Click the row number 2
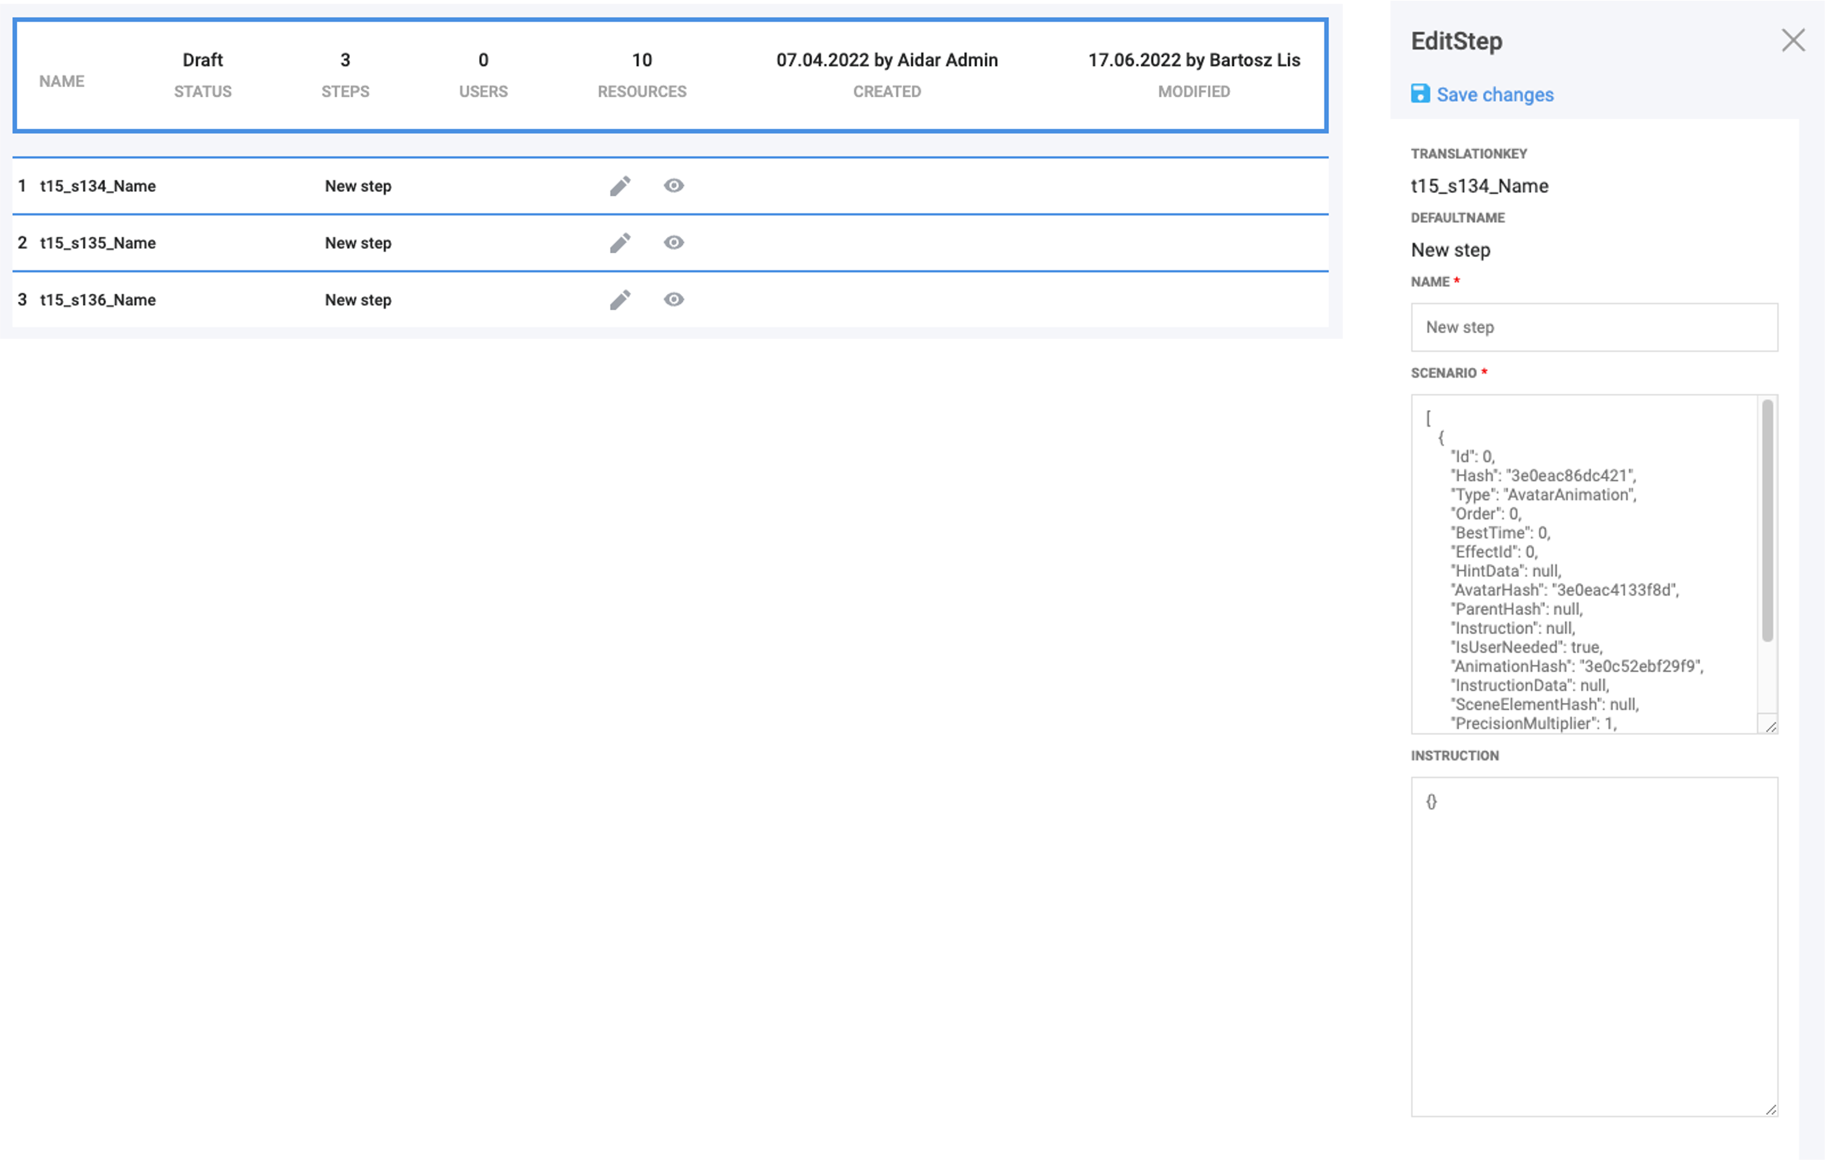Viewport: 1826px width, 1161px height. (x=22, y=243)
